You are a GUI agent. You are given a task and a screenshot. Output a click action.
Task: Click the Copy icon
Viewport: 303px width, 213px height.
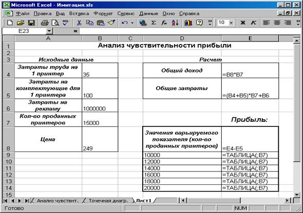89,23
